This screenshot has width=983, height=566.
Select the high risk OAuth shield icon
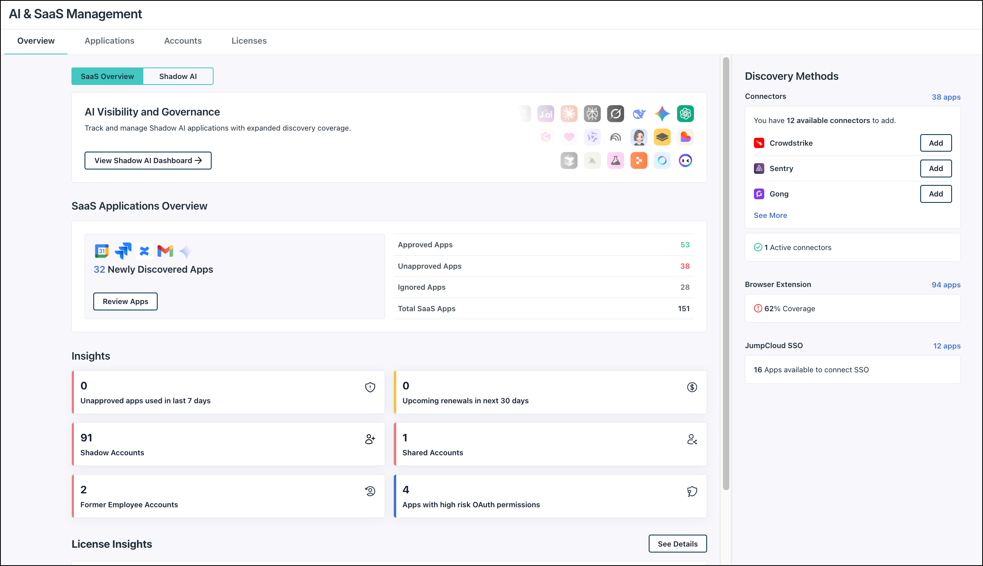692,491
